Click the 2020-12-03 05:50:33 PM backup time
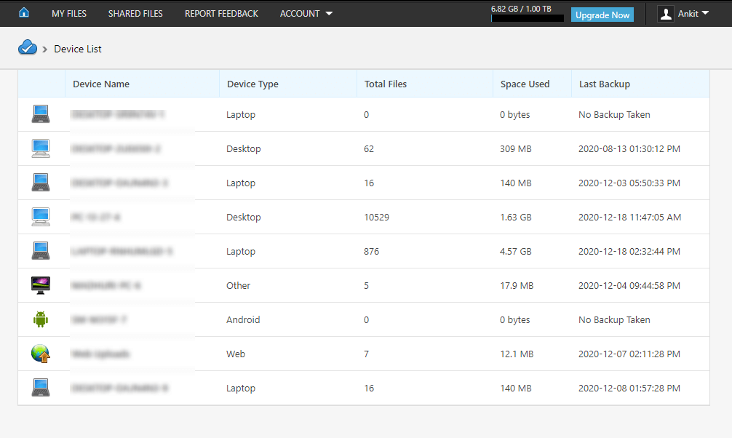This screenshot has width=732, height=438. pyautogui.click(x=629, y=183)
